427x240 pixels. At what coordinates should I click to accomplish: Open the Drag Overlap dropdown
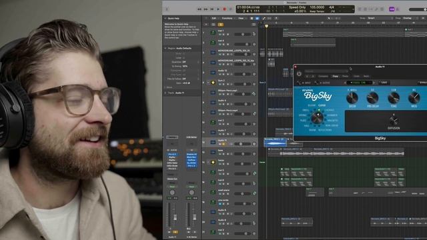[410, 18]
